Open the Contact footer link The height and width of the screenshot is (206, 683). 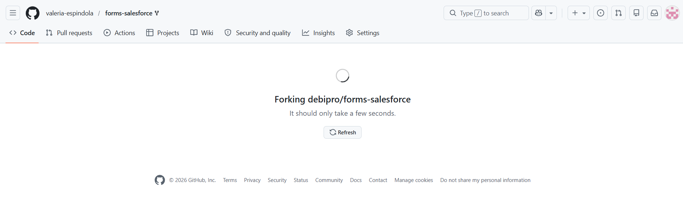pyautogui.click(x=378, y=180)
